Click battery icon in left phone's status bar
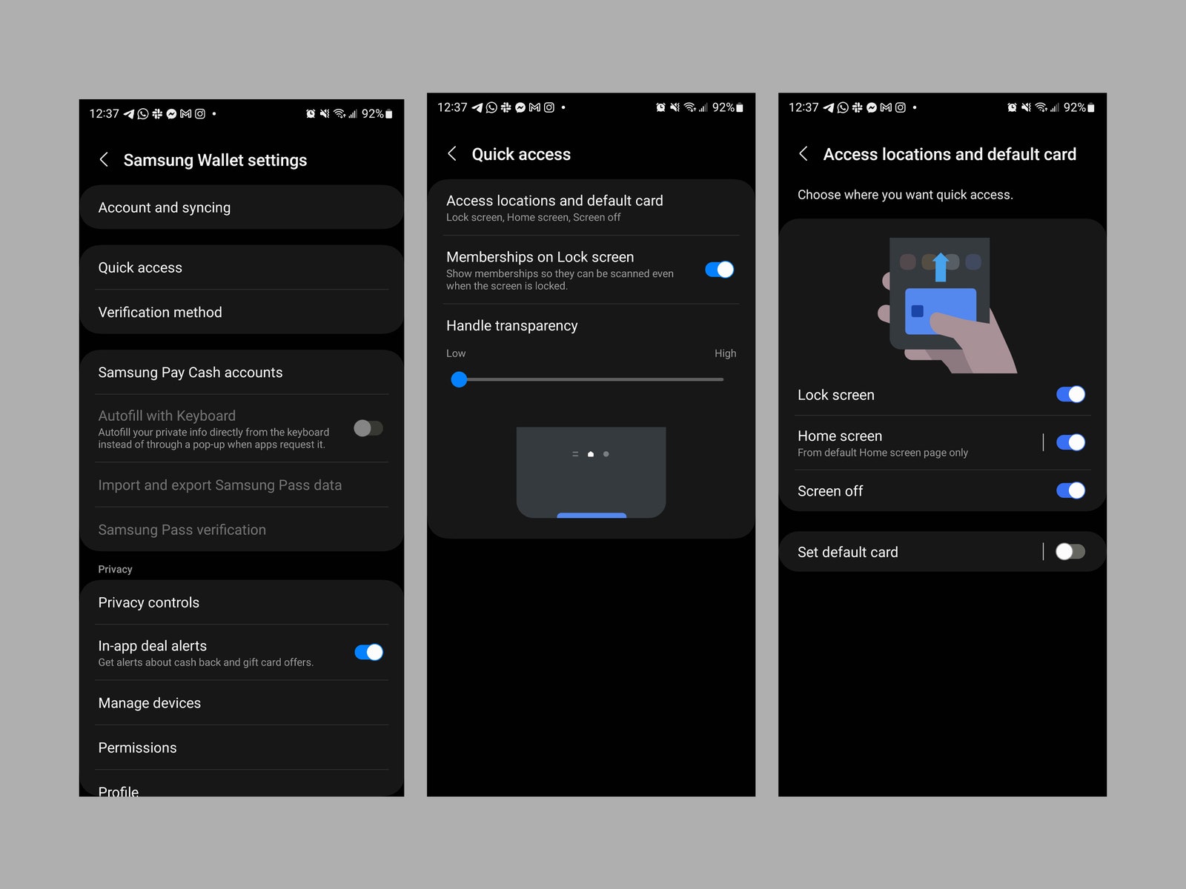This screenshot has height=889, width=1186. click(389, 113)
